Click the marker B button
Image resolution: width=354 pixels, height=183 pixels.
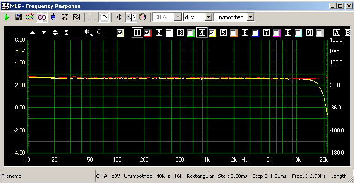pos(348,33)
